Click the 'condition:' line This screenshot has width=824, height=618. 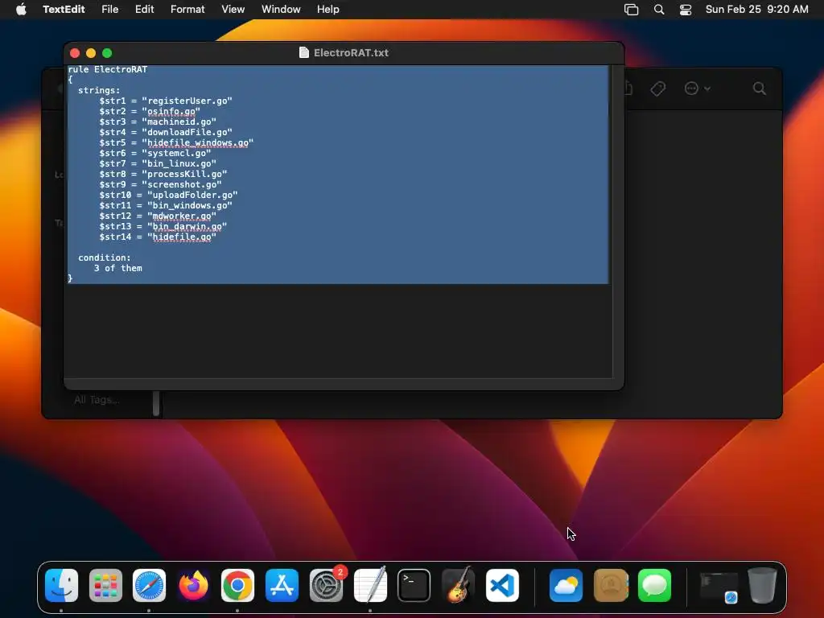point(105,257)
